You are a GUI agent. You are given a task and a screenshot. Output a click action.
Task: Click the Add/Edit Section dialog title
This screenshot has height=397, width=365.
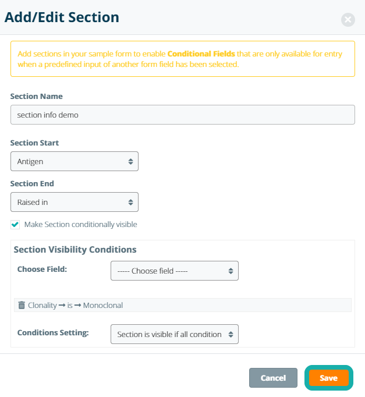[x=62, y=17]
